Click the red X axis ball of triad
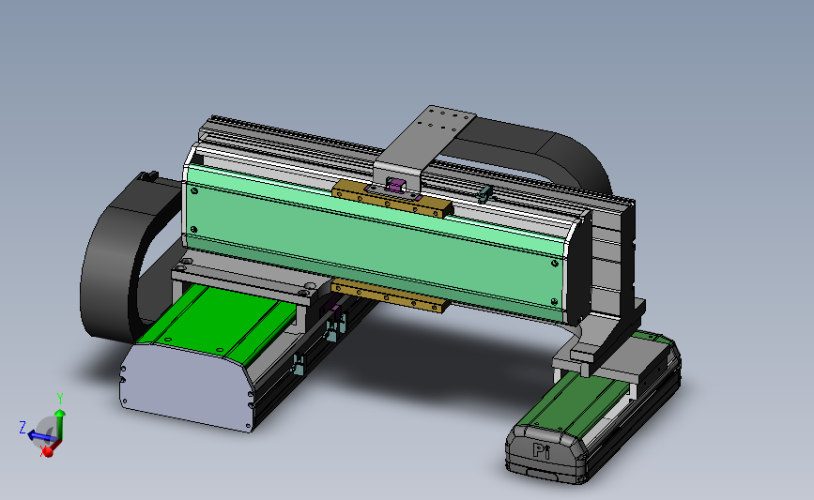814x500 pixels. 48,452
